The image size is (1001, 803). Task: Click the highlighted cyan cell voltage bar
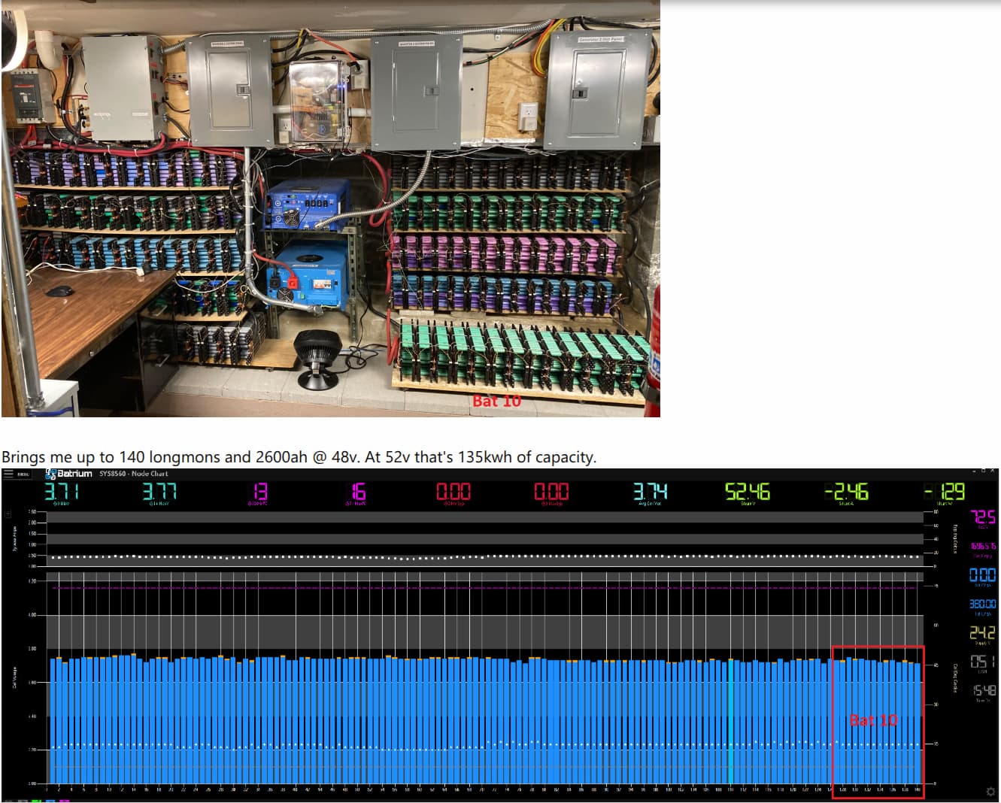(x=730, y=722)
